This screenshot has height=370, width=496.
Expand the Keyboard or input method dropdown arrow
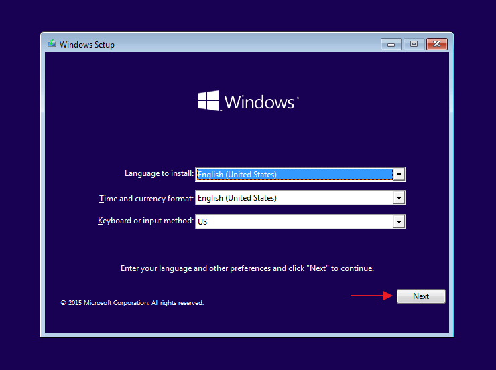point(399,221)
